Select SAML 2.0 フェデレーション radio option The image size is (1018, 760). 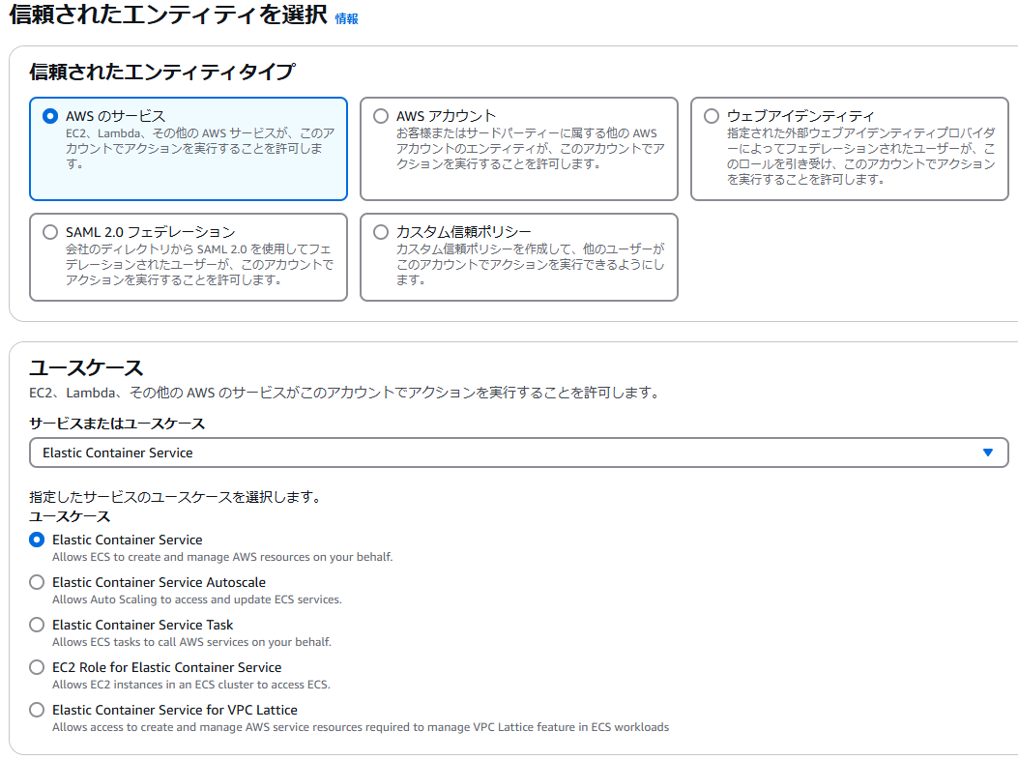pyautogui.click(x=50, y=232)
